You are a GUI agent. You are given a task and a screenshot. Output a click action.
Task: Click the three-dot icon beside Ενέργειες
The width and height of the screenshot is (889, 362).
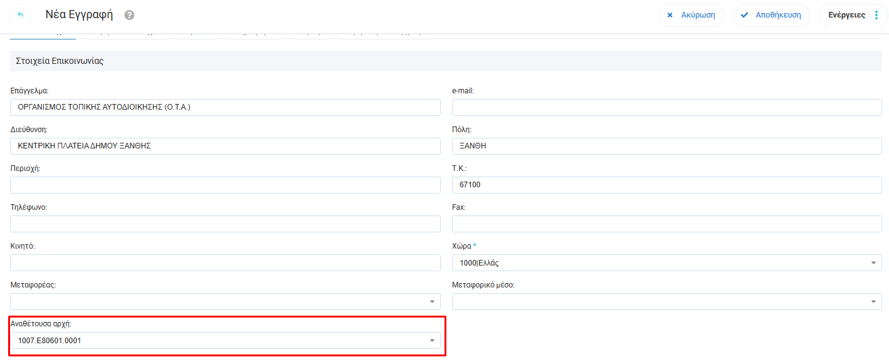point(876,15)
